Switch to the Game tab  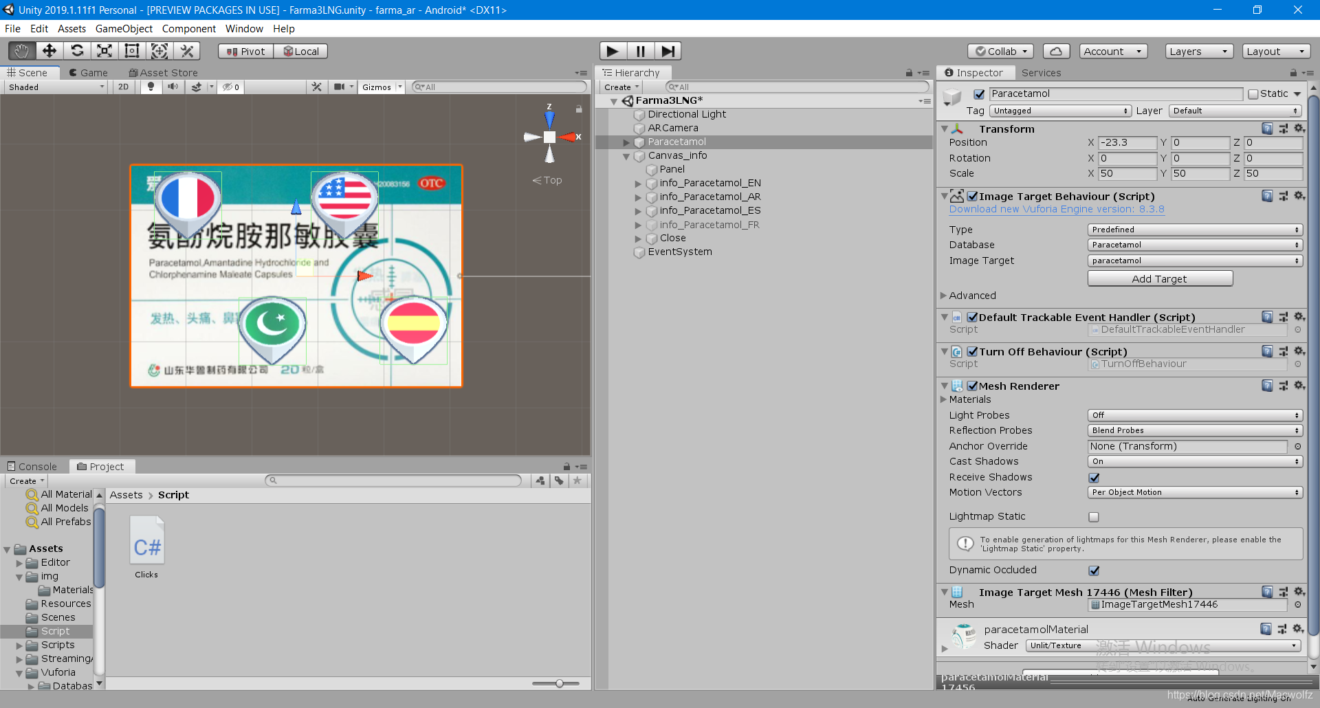point(89,73)
